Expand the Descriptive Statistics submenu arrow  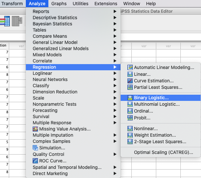click(115, 18)
